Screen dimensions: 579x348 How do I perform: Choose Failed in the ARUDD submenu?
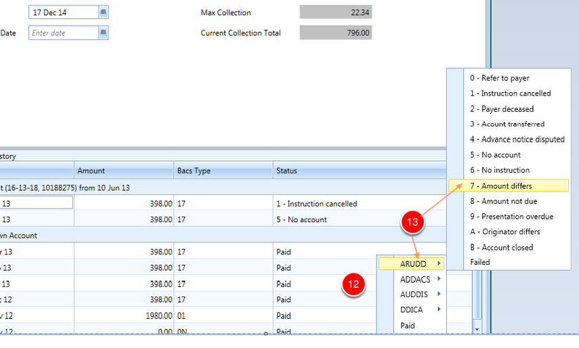[479, 262]
